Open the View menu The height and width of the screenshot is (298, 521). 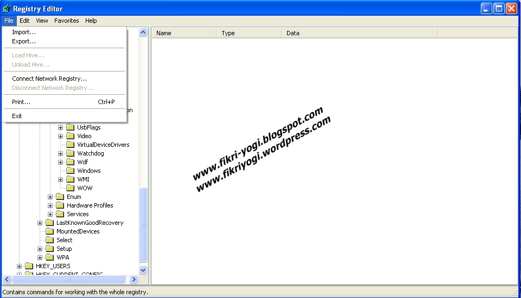pos(42,21)
